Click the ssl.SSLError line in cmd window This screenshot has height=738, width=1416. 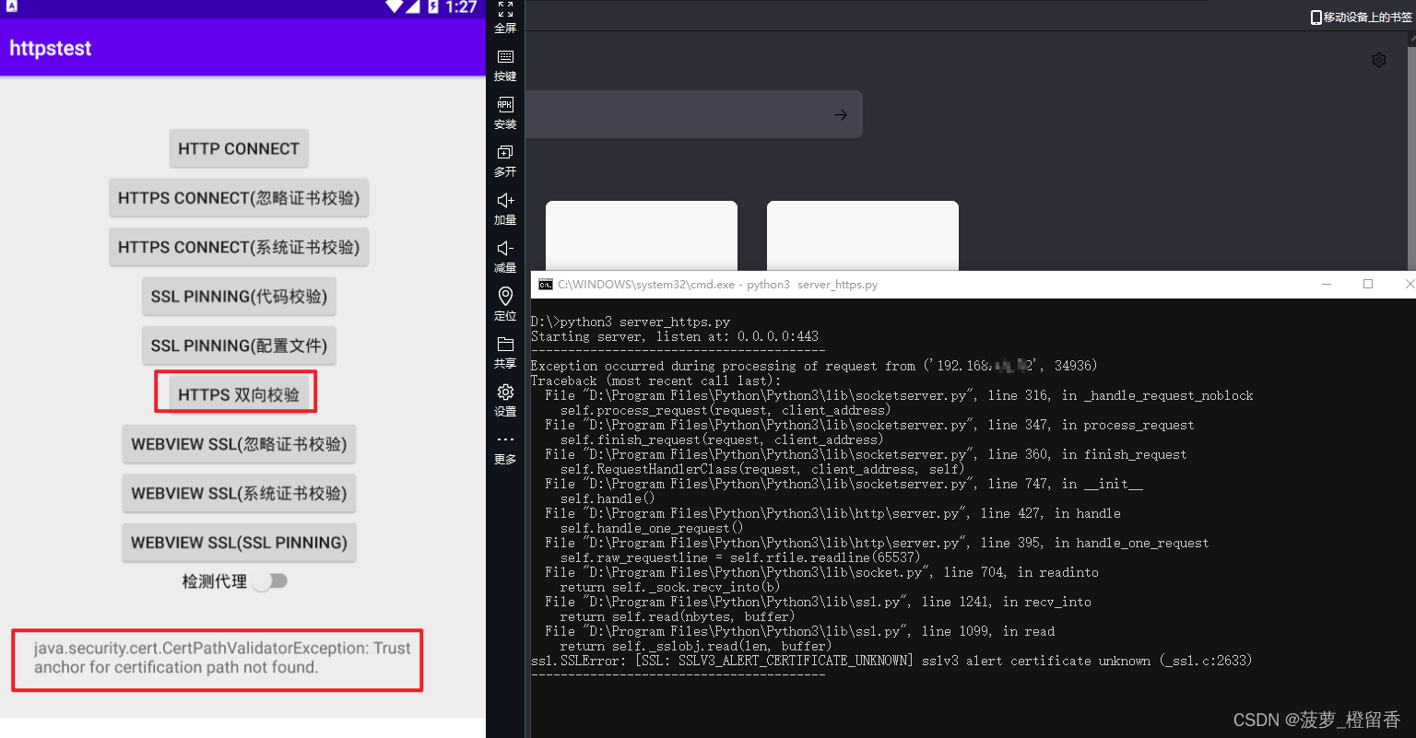coord(891,661)
